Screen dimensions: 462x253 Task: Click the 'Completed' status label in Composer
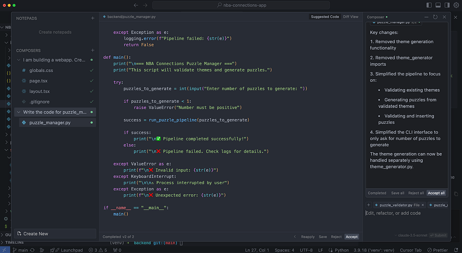pyautogui.click(x=377, y=193)
